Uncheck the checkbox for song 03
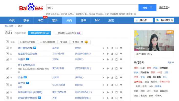This screenshot has height=101, width=179. tap(7, 59)
